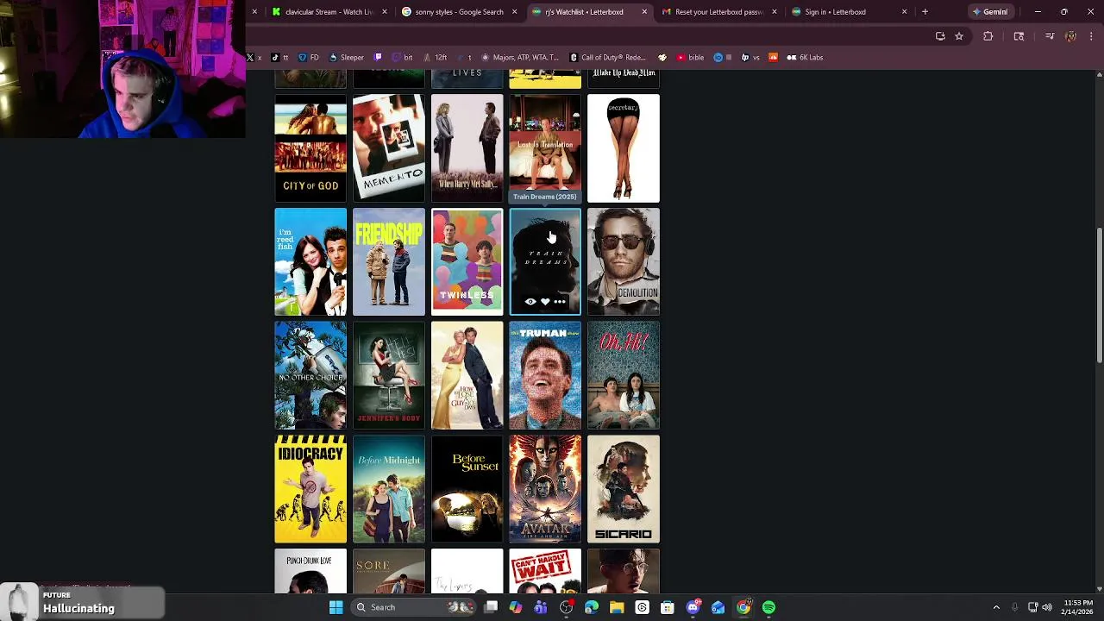Close the Sign in Letterboxd tab
The height and width of the screenshot is (621, 1104).
(x=904, y=12)
